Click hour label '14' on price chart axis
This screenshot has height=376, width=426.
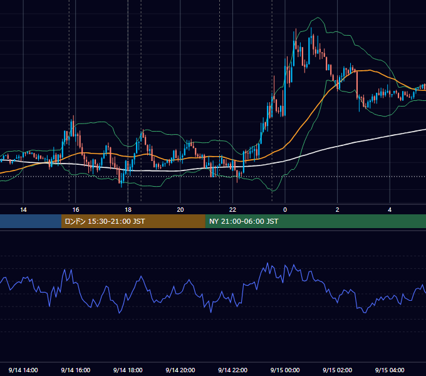tap(23, 210)
